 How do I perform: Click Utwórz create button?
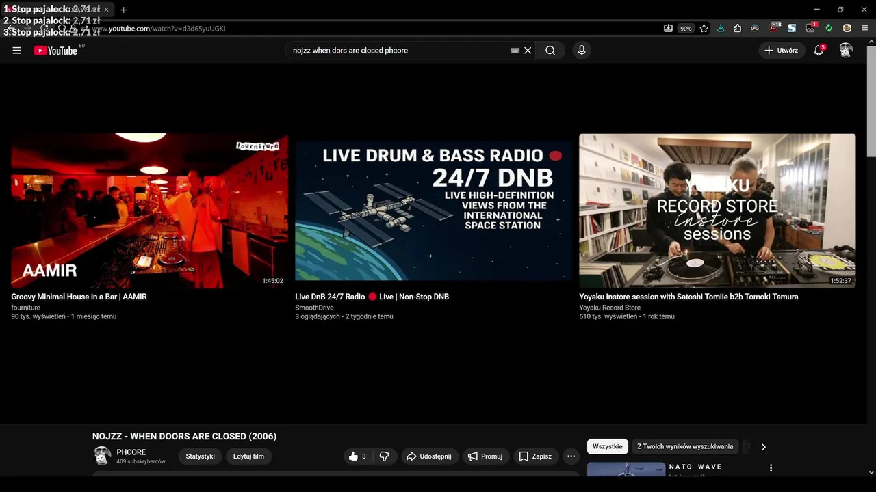pyautogui.click(x=782, y=51)
